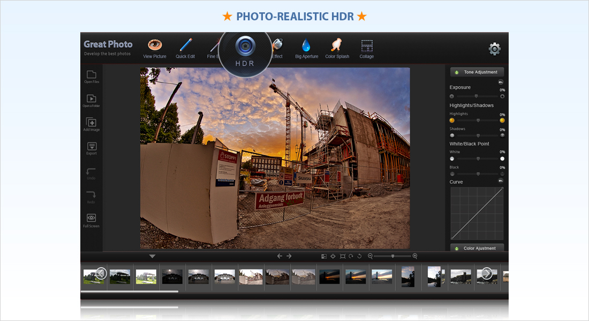Screen dimensions: 589x321
Task: Click the right Highlights orange ball
Action: (x=502, y=120)
